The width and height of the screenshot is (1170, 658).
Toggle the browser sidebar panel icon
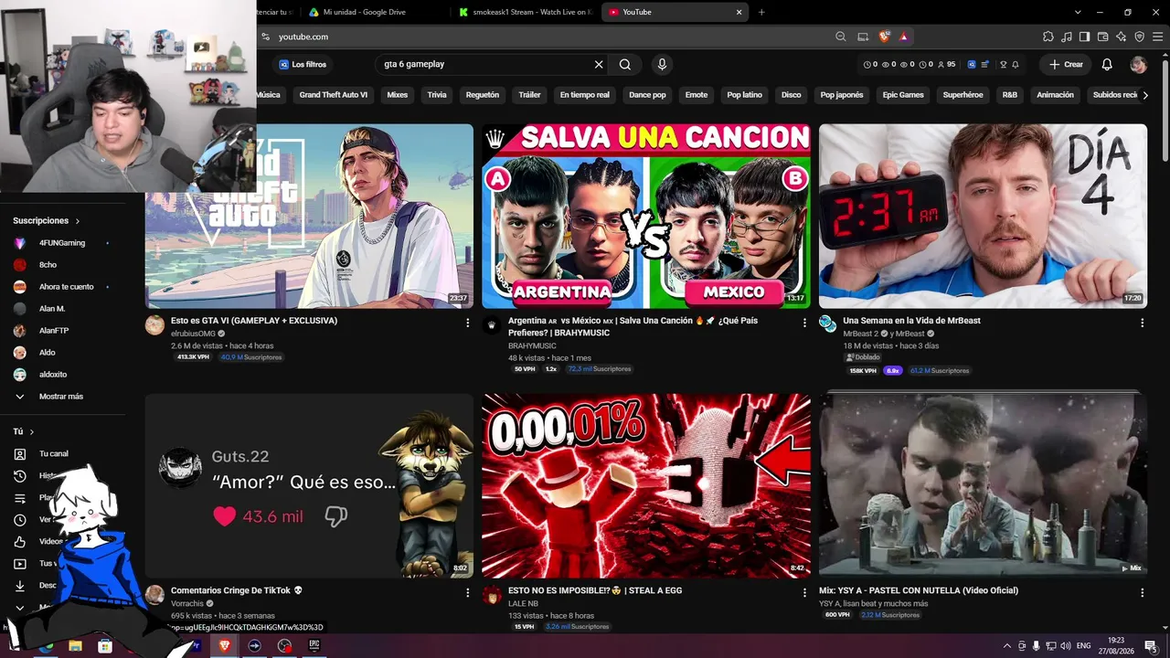point(1084,37)
